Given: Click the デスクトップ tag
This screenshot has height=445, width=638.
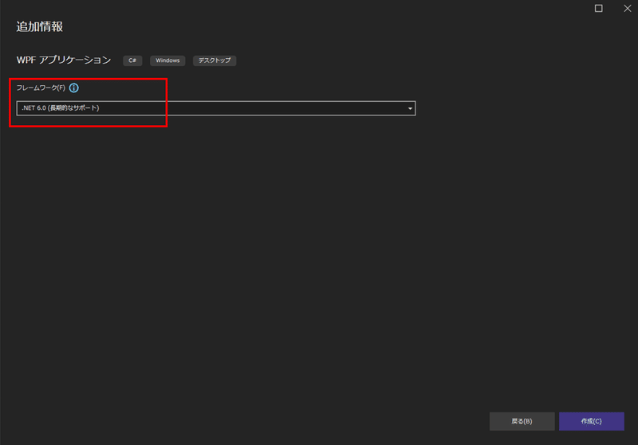Looking at the screenshot, I should [215, 61].
